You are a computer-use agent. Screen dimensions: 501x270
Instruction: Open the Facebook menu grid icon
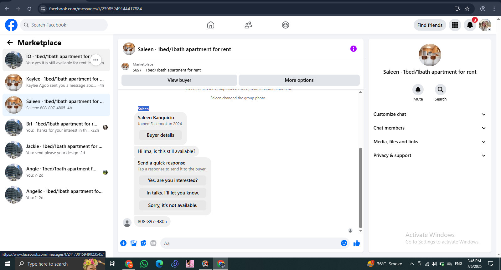pos(455,25)
